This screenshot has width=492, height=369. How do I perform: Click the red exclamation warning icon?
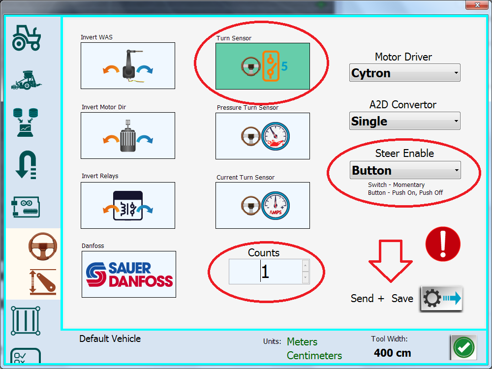[442, 244]
